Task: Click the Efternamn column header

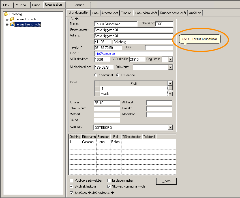Action: point(89,137)
